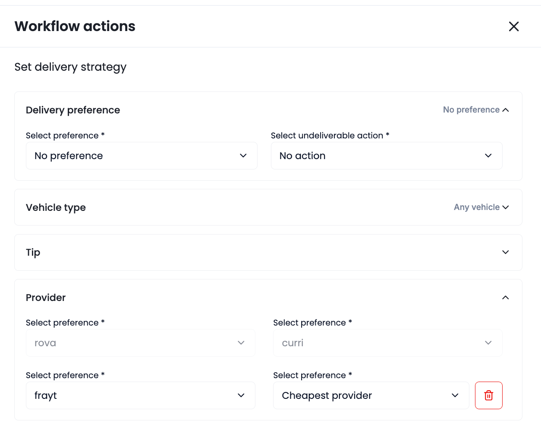Open the rova provider dropdown
The width and height of the screenshot is (541, 445).
tap(140, 343)
